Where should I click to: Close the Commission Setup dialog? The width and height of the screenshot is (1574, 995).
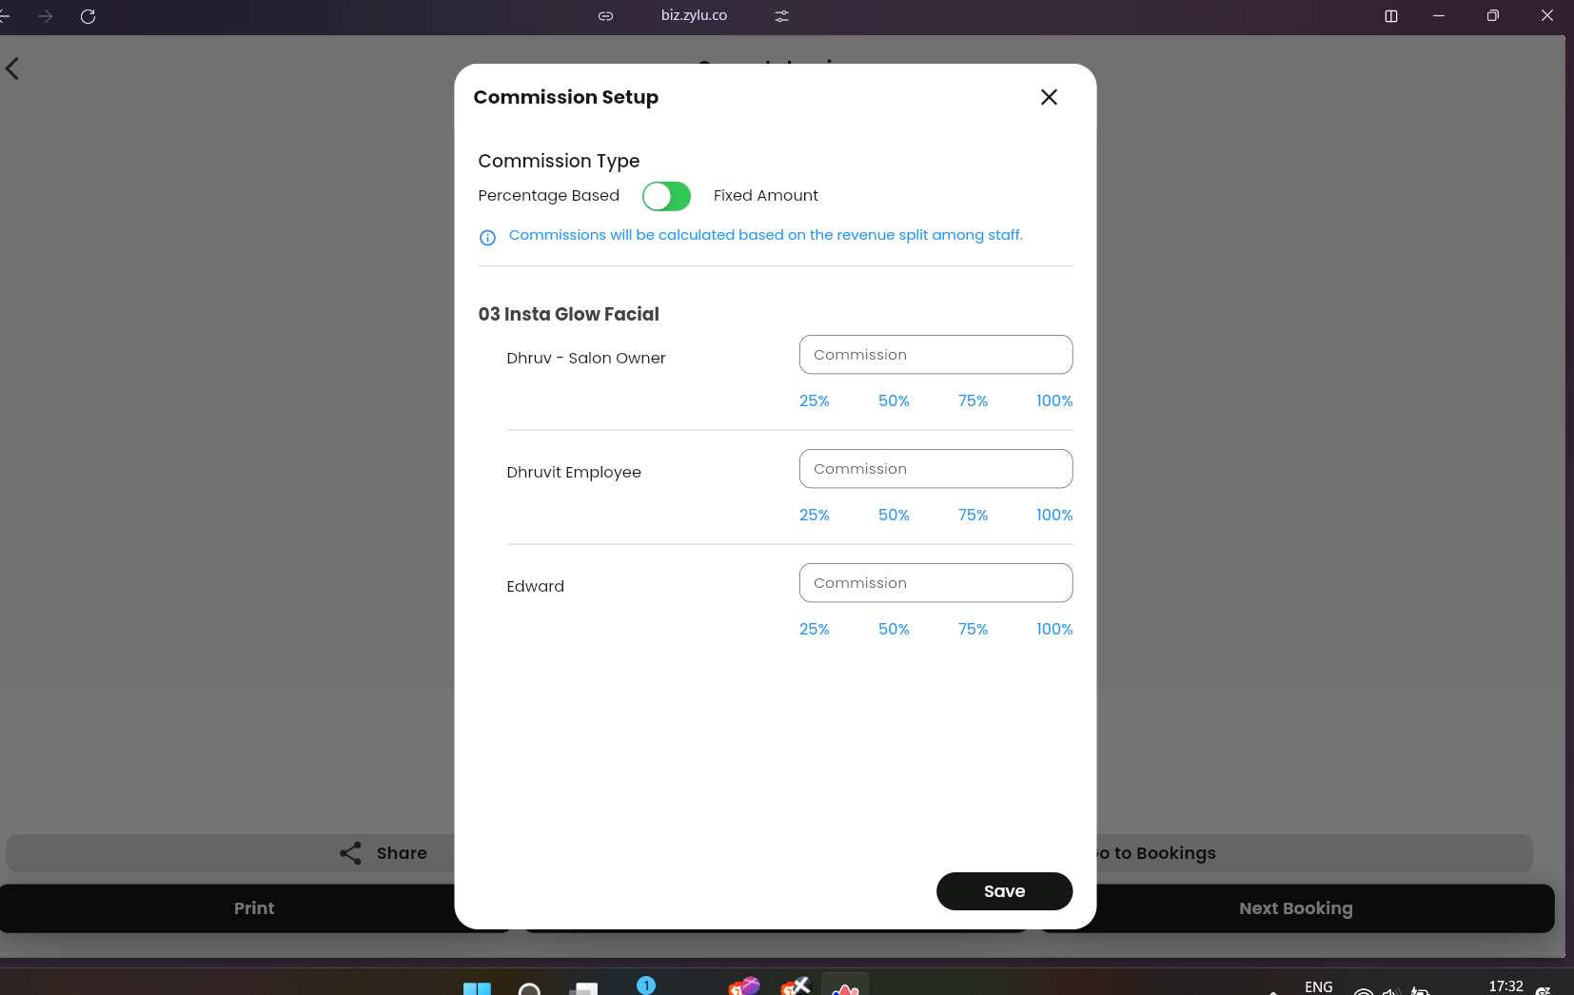pos(1049,97)
